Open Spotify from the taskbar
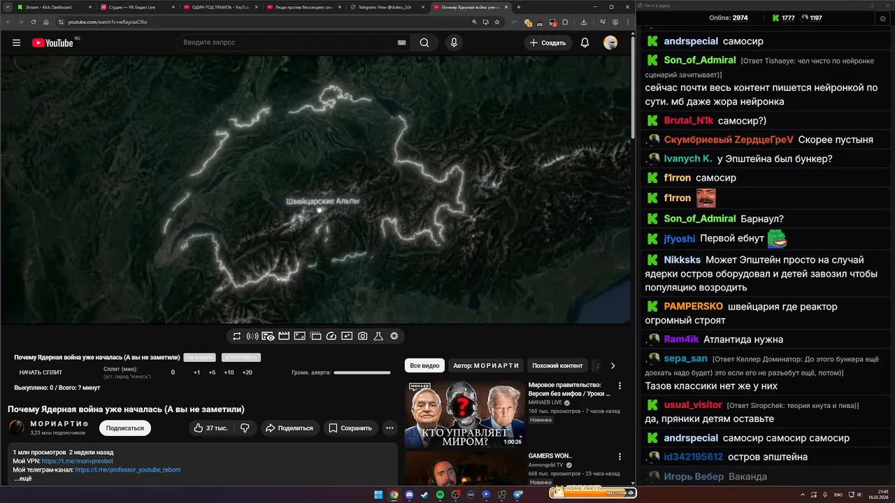 (440, 495)
